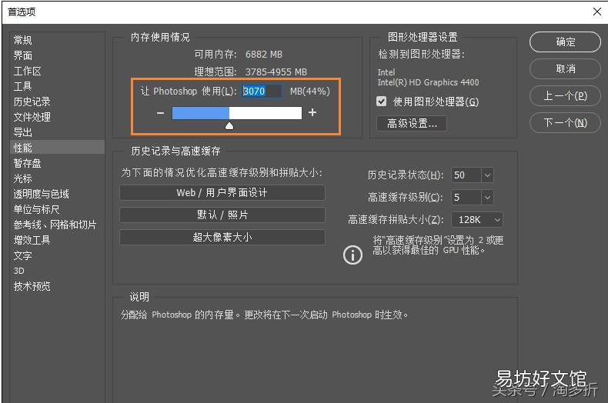This screenshot has height=403, width=608.
Task: Click the memory field showing 3070
Action: (x=262, y=92)
